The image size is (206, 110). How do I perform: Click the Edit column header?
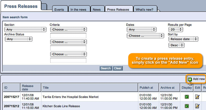coord(198,88)
